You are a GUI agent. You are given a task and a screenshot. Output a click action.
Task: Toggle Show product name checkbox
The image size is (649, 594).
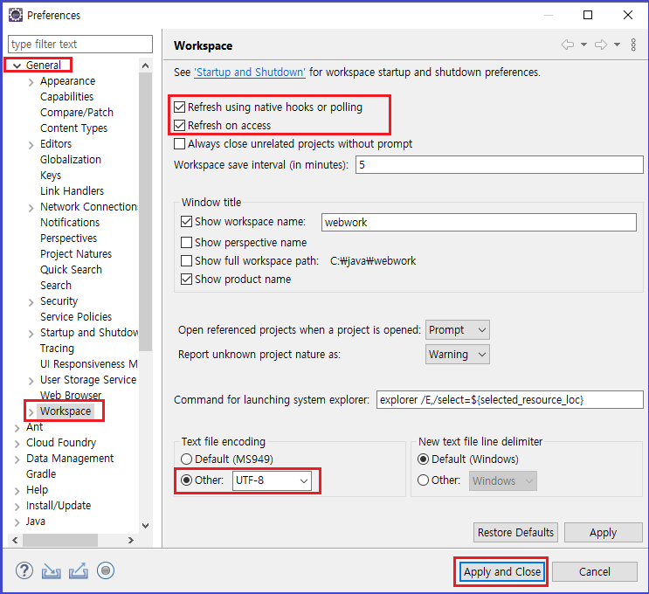(x=186, y=279)
